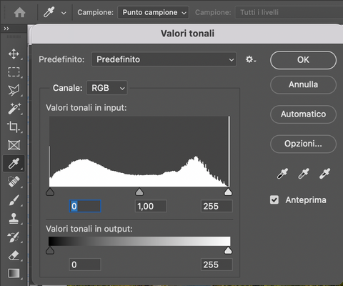Image resolution: width=343 pixels, height=286 pixels.
Task: Select the Clone Stamp tool
Action: 14,218
